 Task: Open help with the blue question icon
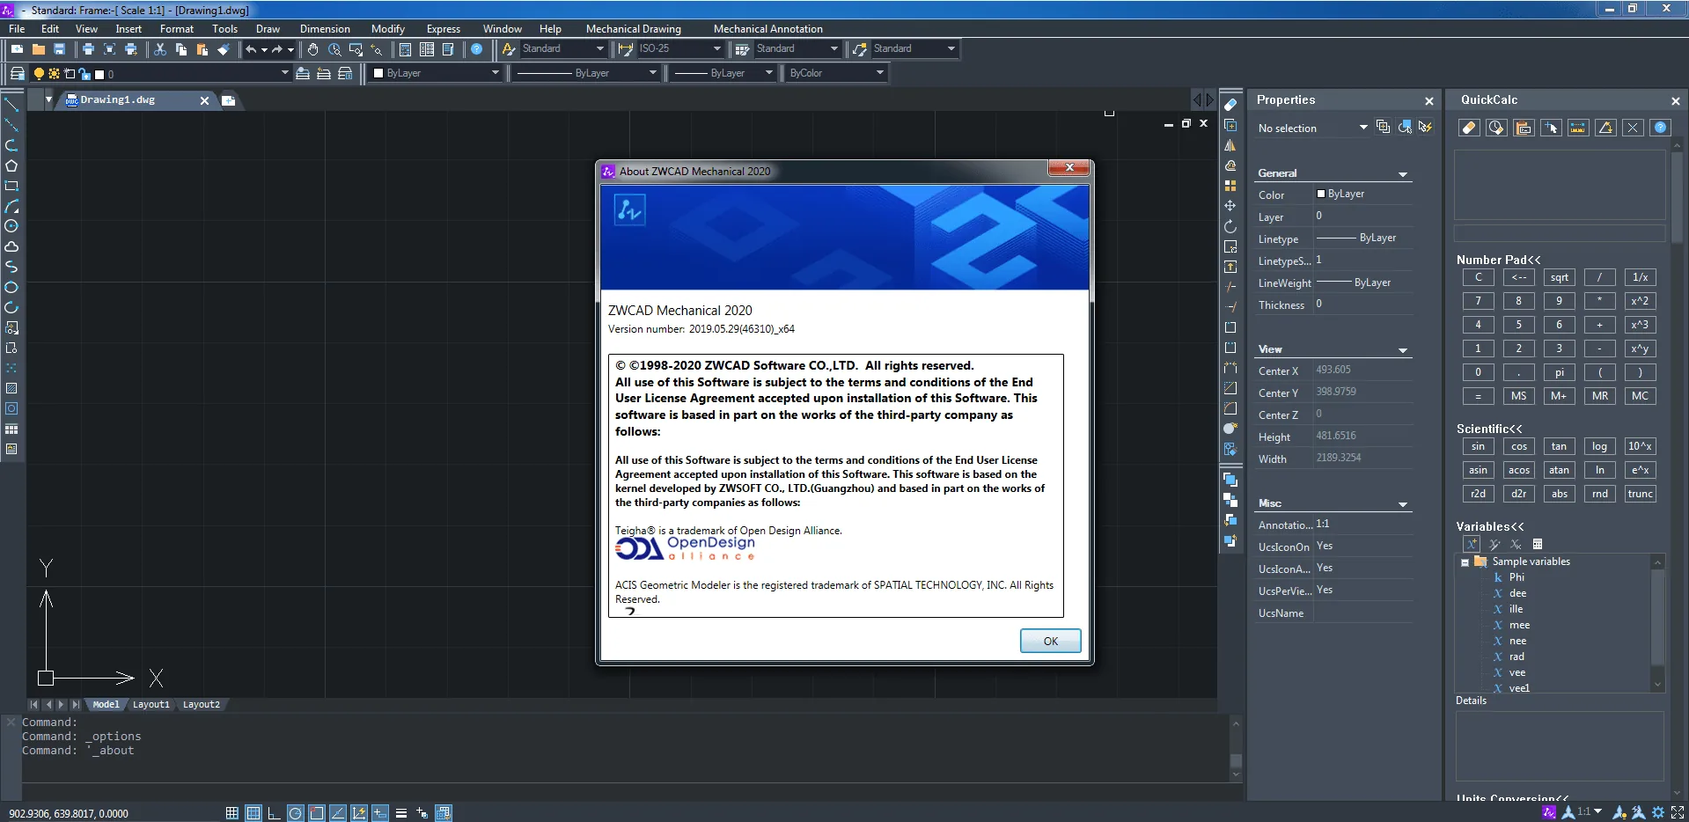coord(476,49)
